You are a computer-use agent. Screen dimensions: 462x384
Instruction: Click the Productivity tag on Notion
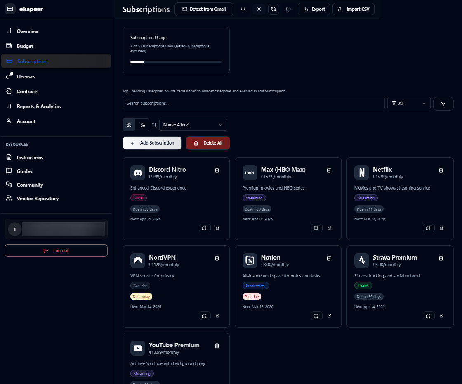[255, 286]
